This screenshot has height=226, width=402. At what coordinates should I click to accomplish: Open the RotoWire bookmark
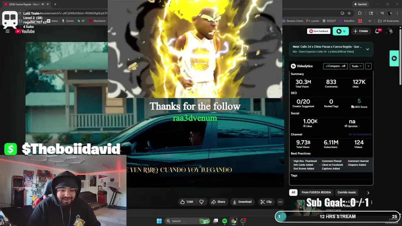coord(347,21)
